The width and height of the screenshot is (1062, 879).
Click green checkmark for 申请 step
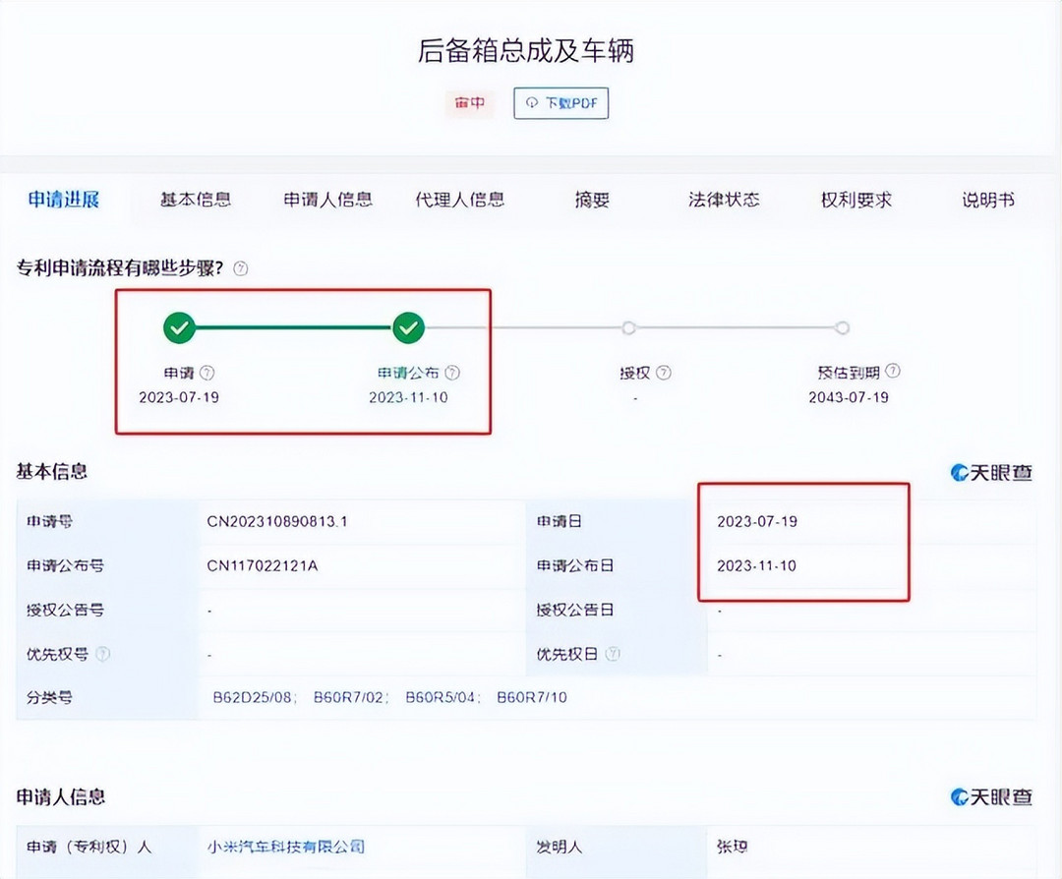click(180, 327)
